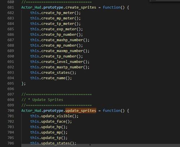The height and width of the screenshot is (147, 180).
Task: Click line number 696 on the empty line
Action: [11, 89]
